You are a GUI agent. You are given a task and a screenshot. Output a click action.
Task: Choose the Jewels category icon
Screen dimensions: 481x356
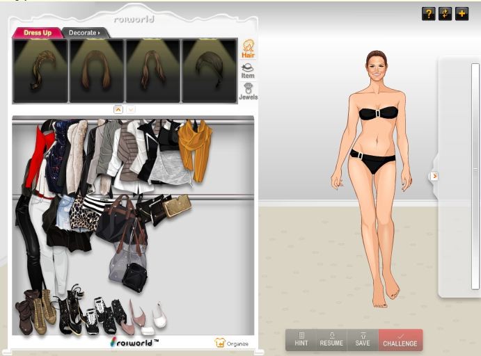coord(247,91)
